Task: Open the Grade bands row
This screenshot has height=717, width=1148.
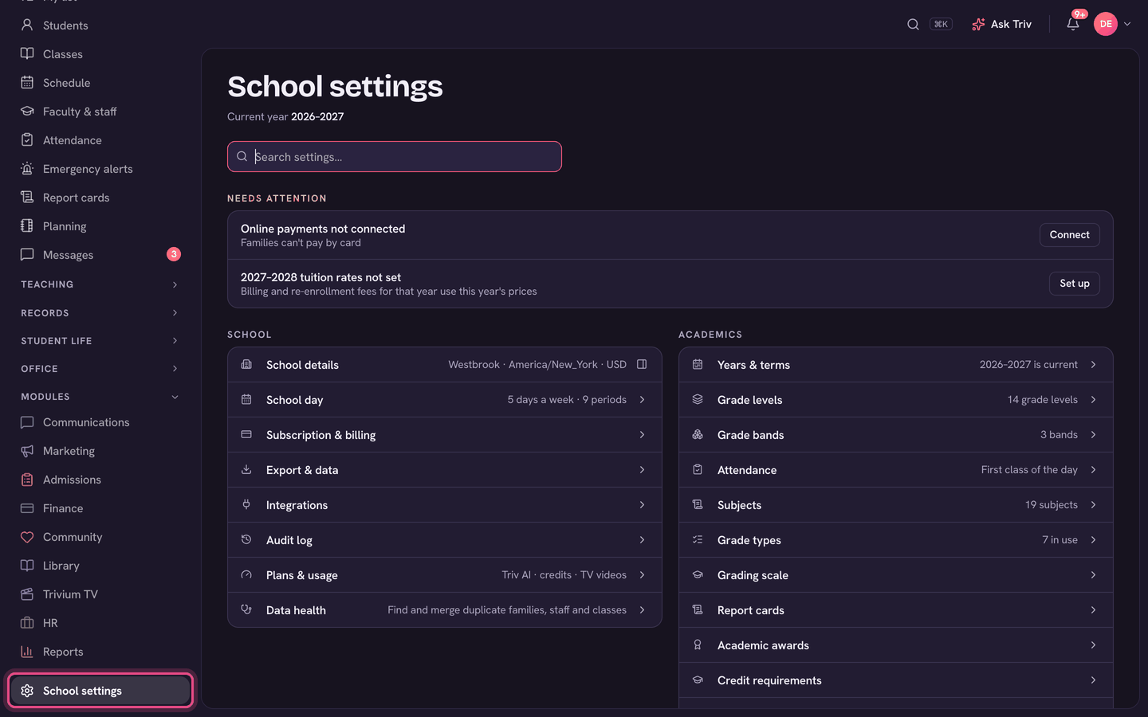Action: click(896, 435)
